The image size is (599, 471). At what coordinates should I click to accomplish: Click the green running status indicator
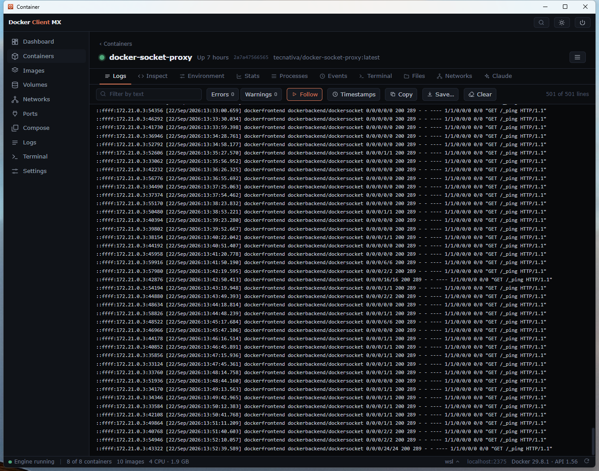point(102,57)
